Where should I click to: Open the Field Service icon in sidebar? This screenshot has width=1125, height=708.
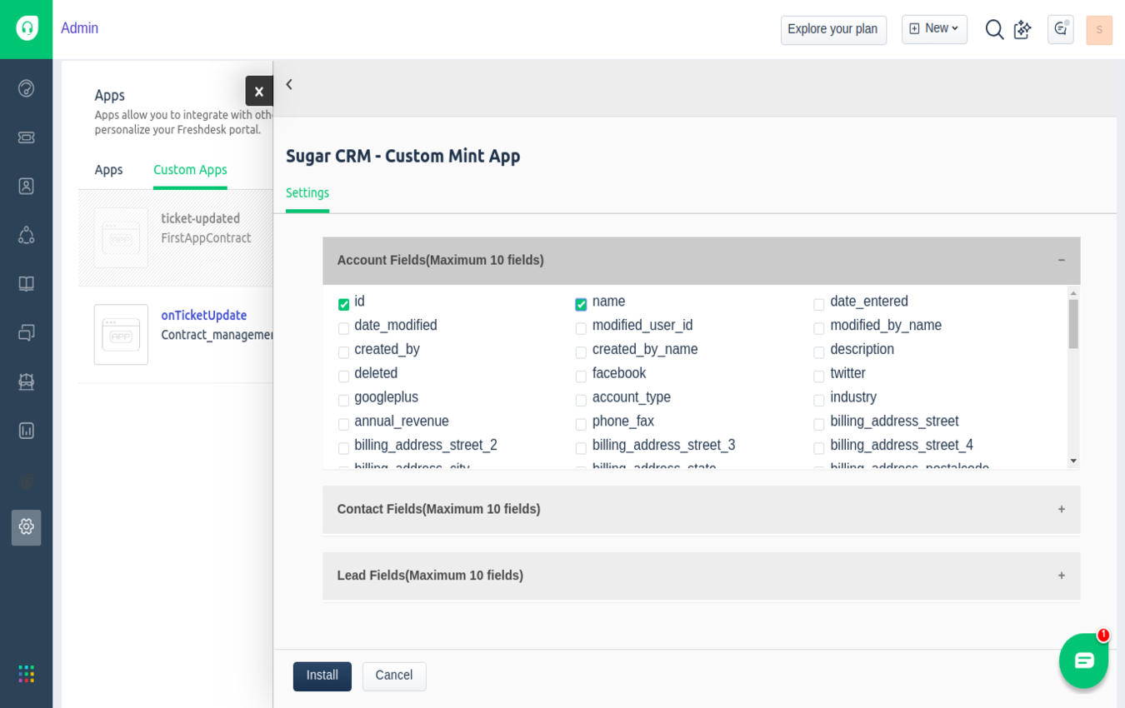coord(26,381)
